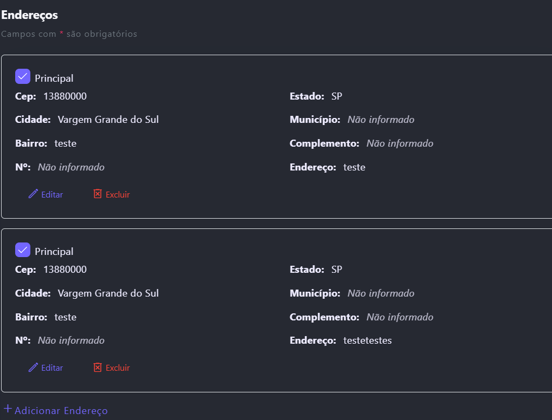This screenshot has width=552, height=420.
Task: Click the Estado value SP in the second card
Action: point(337,270)
